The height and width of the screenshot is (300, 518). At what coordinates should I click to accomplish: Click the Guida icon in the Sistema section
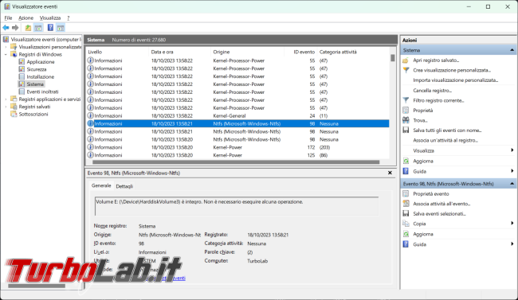(x=406, y=171)
